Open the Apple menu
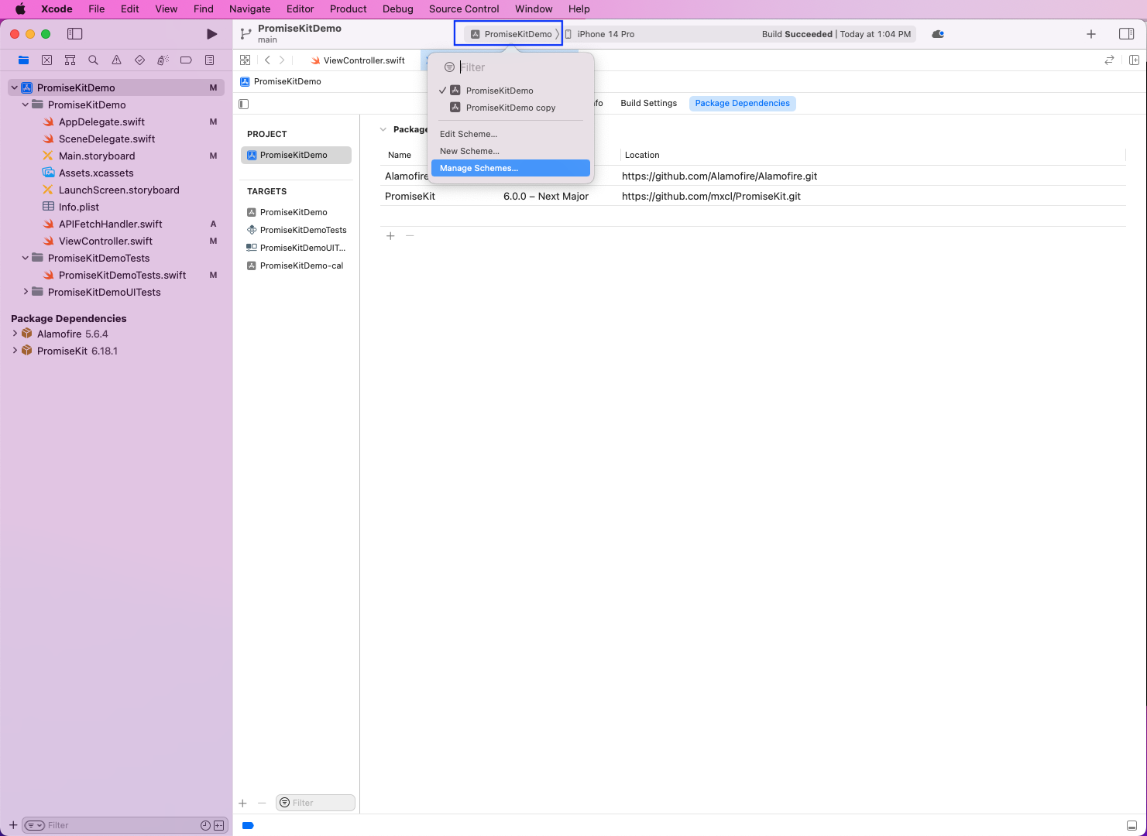This screenshot has width=1147, height=836. (20, 9)
